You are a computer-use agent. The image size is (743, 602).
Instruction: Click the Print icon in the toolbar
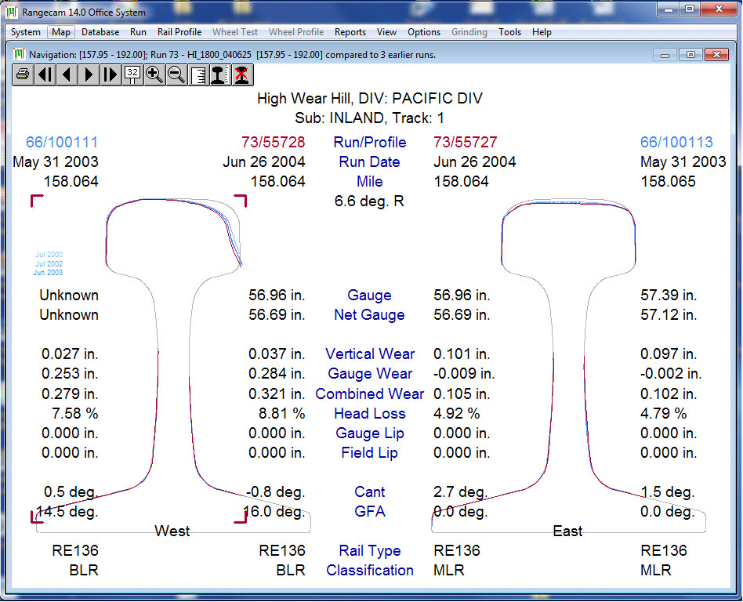click(x=23, y=74)
